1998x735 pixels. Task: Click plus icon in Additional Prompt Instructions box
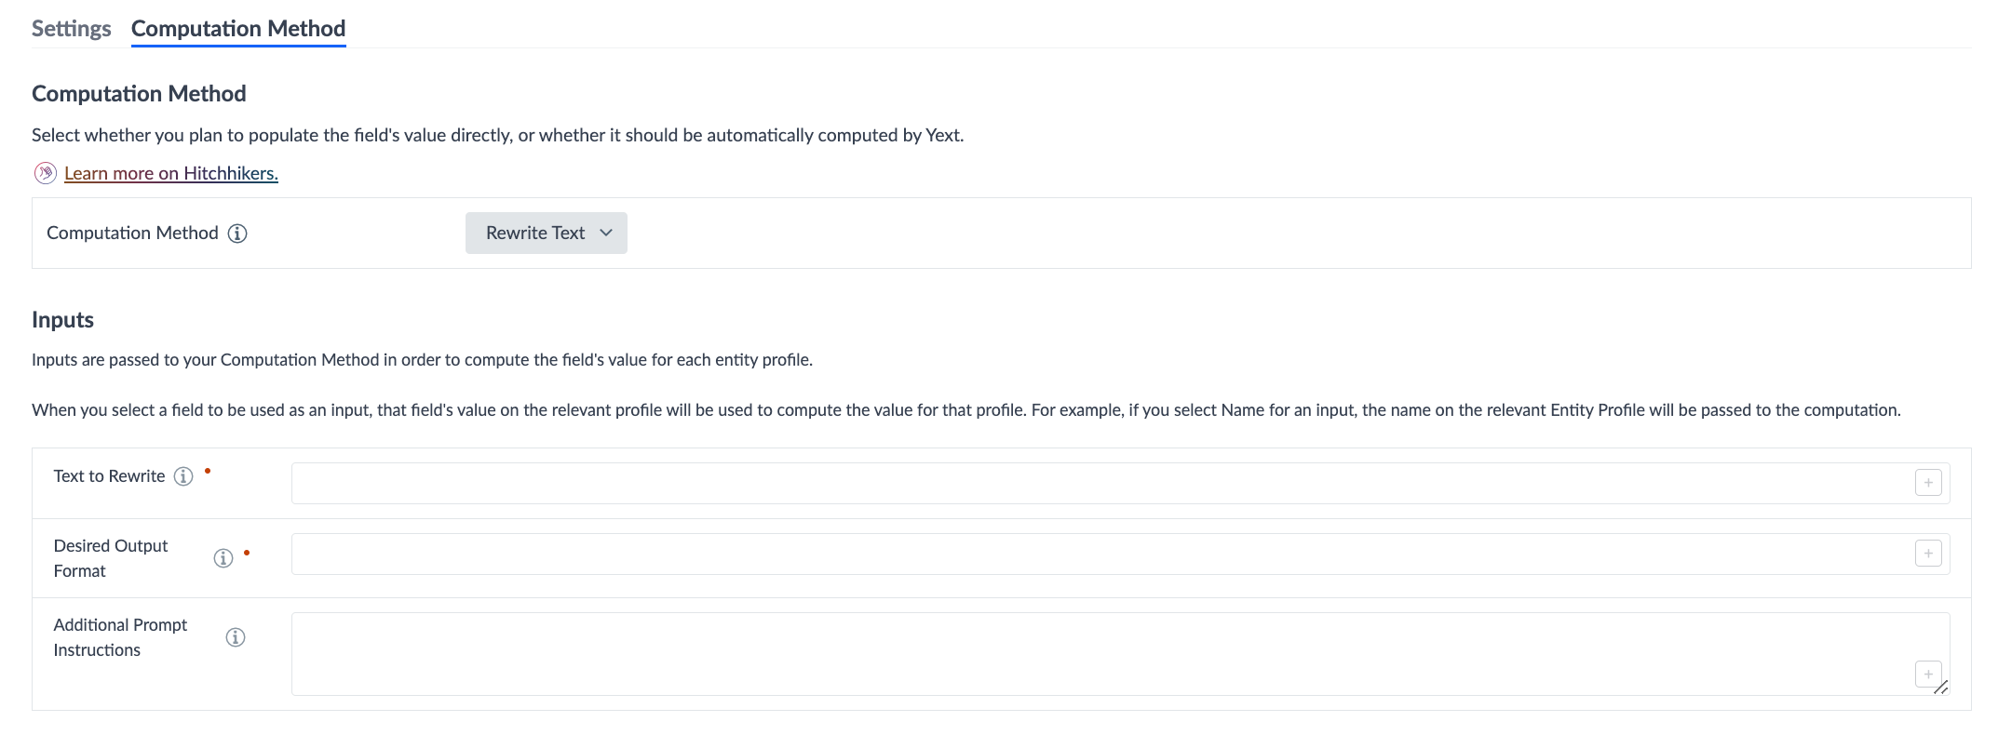1928,674
